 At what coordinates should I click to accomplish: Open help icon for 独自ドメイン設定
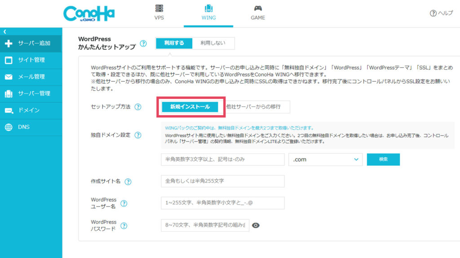(x=138, y=135)
